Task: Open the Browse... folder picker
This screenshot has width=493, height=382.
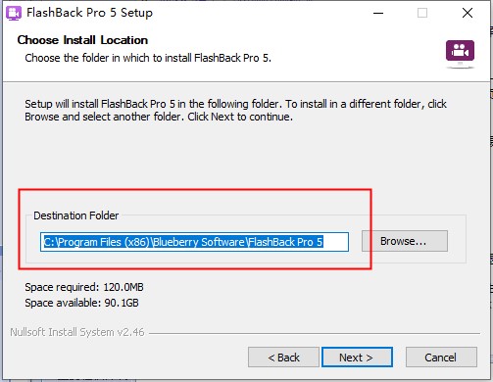Action: coord(405,241)
